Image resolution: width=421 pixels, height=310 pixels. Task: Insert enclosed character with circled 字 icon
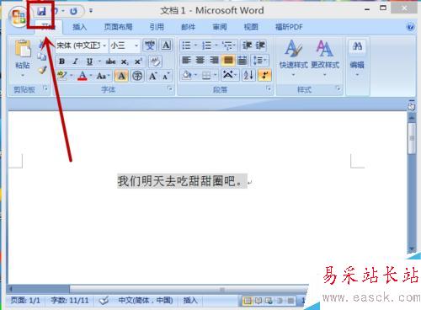[x=137, y=76]
